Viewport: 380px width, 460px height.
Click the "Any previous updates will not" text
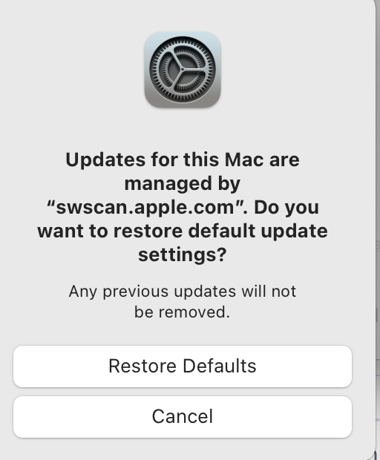coord(183,292)
